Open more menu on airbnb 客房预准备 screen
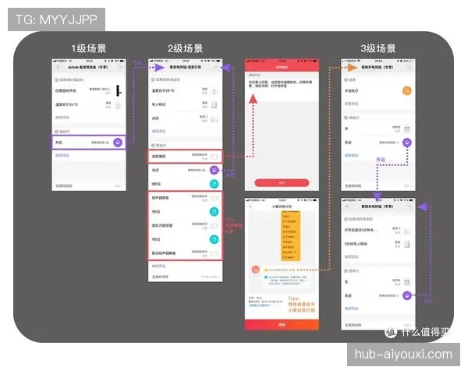The width and height of the screenshot is (468, 374). [x=120, y=67]
